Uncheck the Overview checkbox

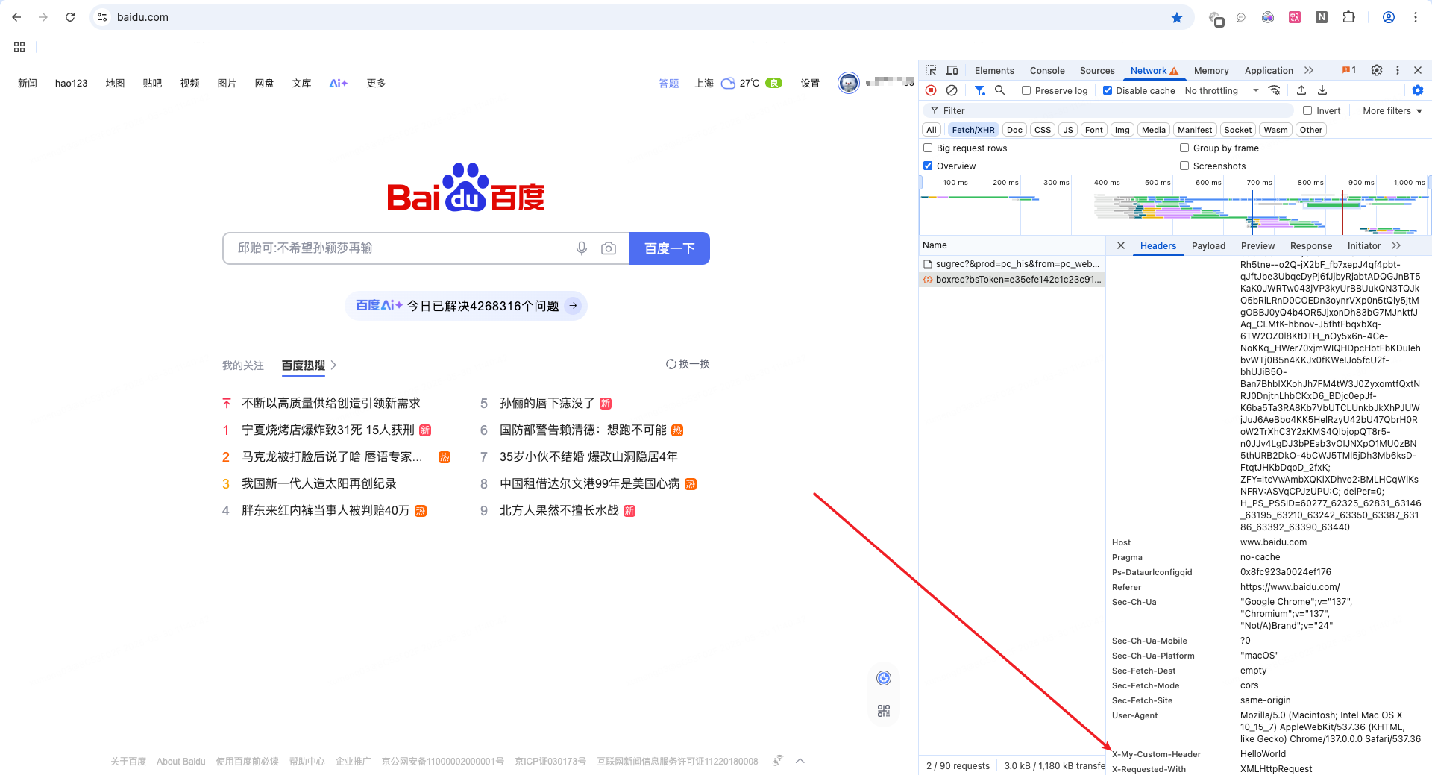928,166
